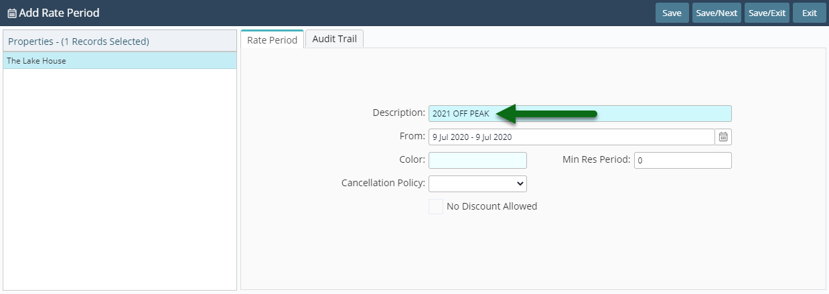Open the calendar picker beside the From field

click(x=723, y=137)
